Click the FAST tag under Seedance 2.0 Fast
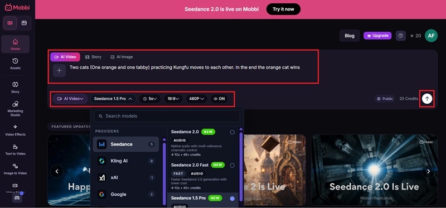The width and height of the screenshot is (446, 208). (178, 173)
